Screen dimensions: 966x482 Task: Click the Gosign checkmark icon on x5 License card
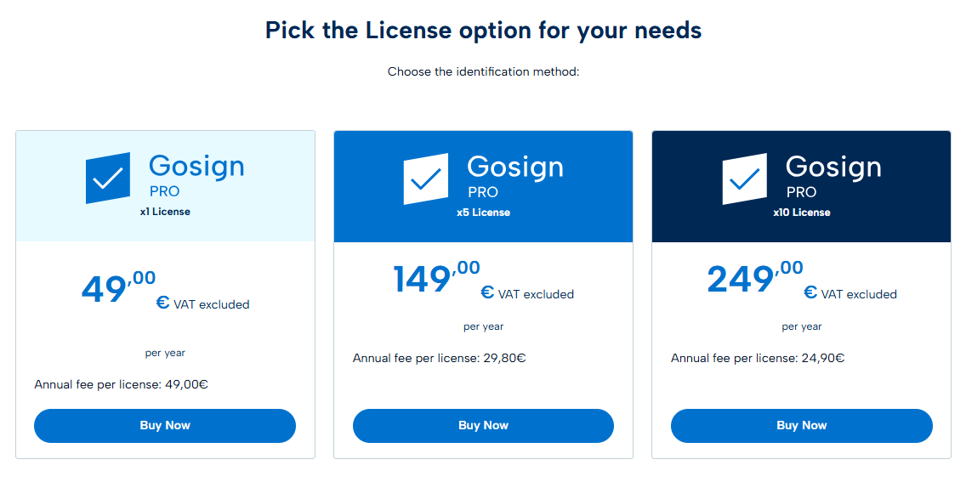(426, 179)
